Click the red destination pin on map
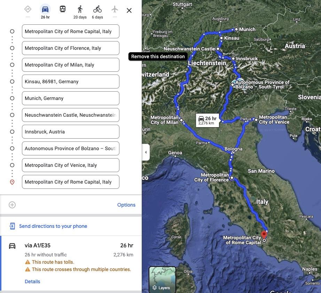The width and height of the screenshot is (321, 293). point(264,234)
